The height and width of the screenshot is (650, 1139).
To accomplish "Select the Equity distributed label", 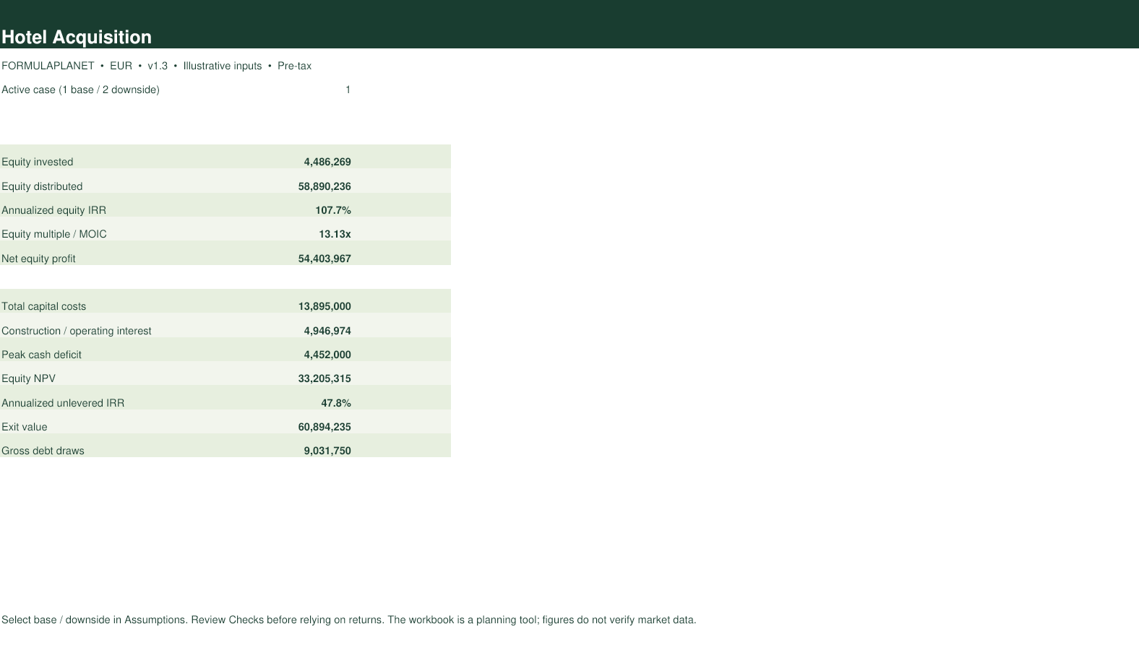I will [42, 186].
